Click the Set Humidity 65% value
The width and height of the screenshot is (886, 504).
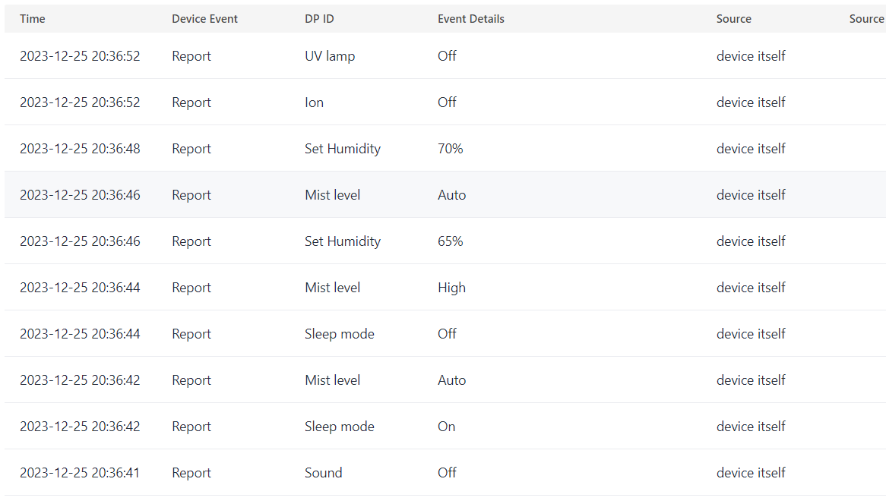click(x=451, y=241)
